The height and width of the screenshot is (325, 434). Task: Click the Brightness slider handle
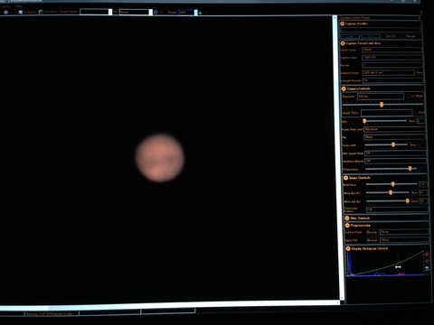point(392,184)
